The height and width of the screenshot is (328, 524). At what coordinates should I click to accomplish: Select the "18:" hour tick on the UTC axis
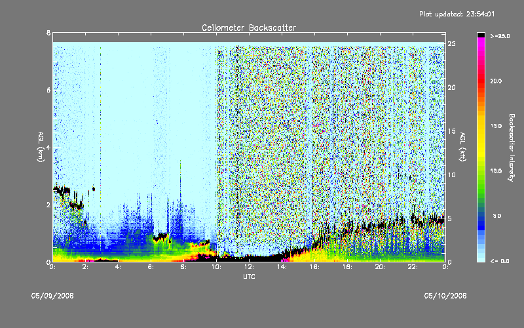coord(348,267)
